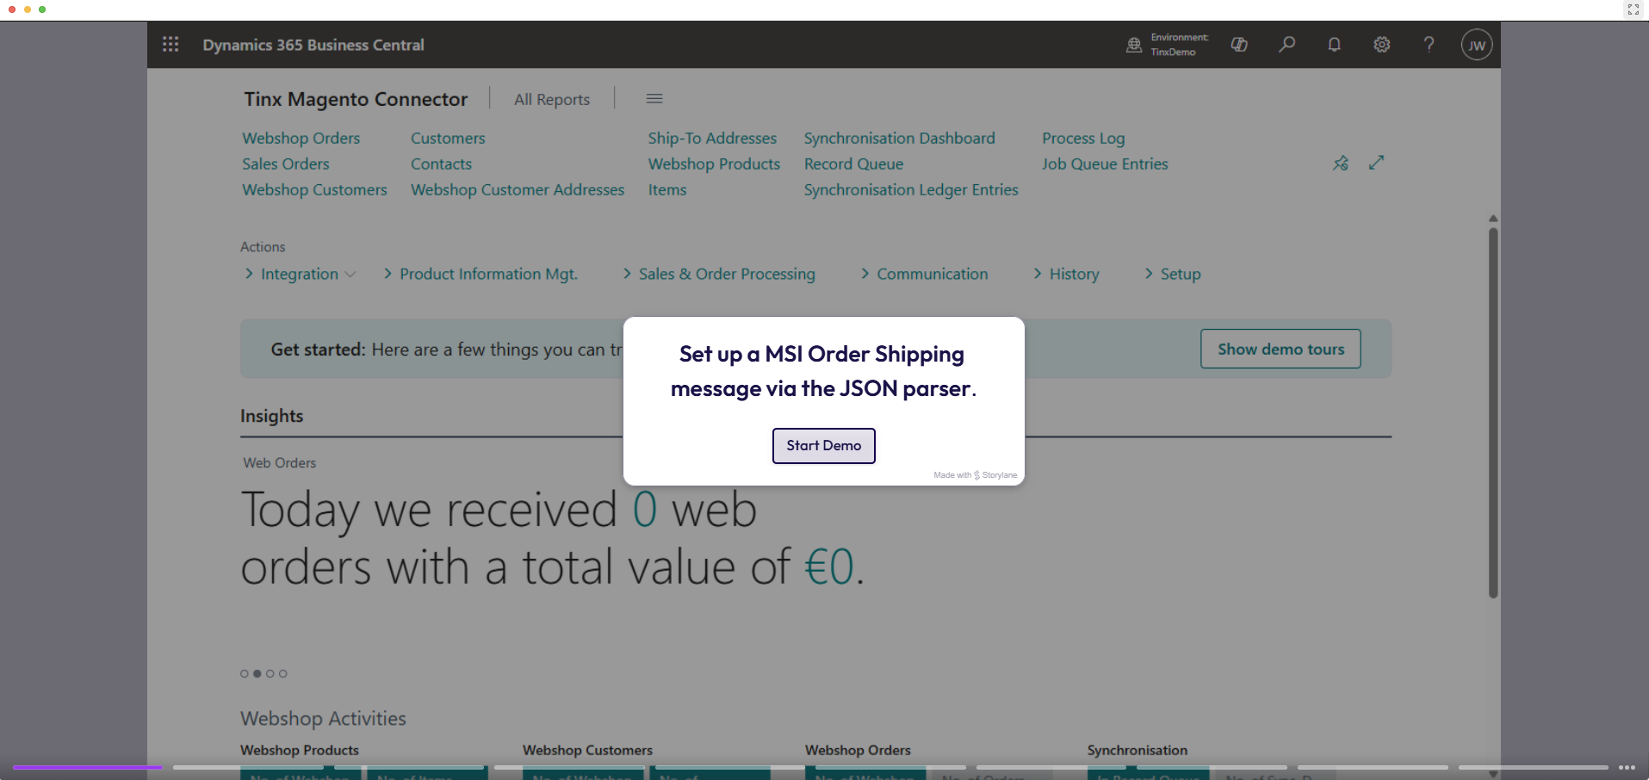This screenshot has width=1649, height=780.
Task: Open Job Queue Entries link
Action: click(x=1105, y=164)
